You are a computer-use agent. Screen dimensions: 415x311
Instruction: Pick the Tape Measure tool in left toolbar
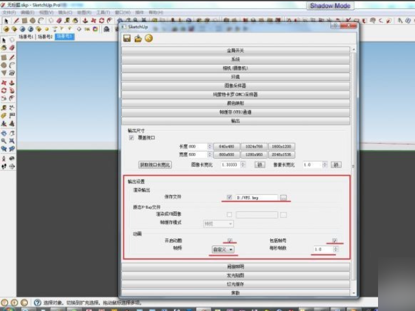click(x=4, y=108)
